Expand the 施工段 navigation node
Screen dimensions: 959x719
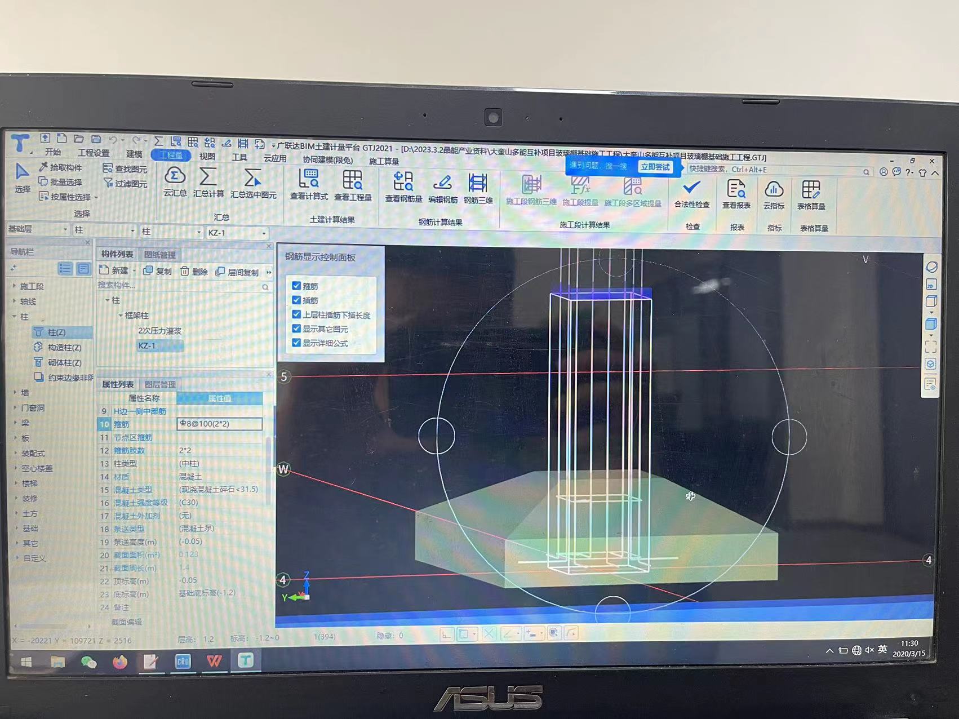pos(15,286)
